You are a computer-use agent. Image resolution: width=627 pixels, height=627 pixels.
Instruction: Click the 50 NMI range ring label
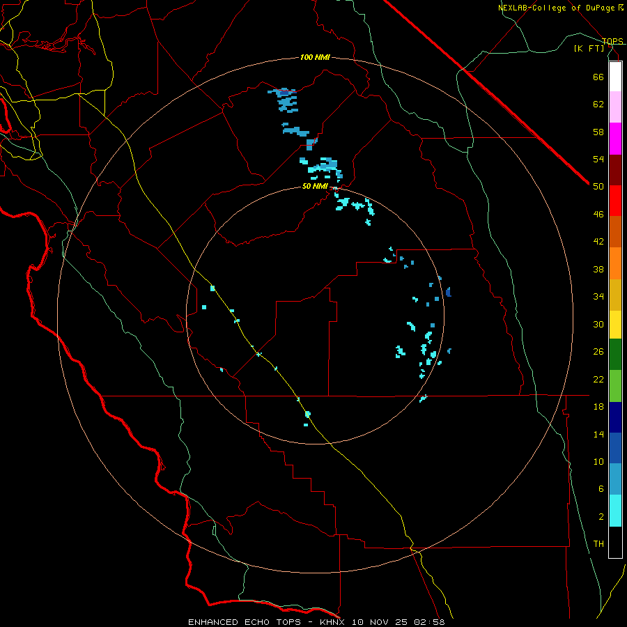pos(315,186)
